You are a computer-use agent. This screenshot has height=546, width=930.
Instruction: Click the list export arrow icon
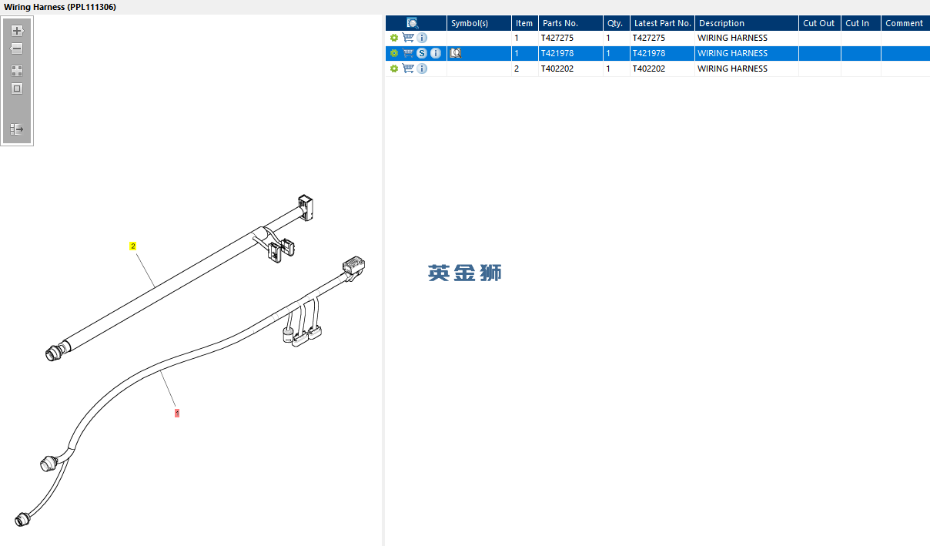[x=17, y=129]
